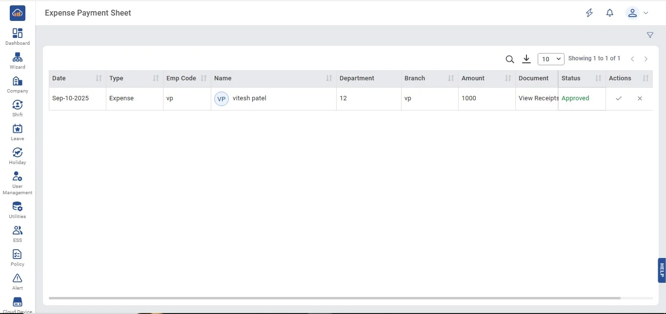Open the Dashboard from sidebar
Image resolution: width=666 pixels, height=314 pixels.
[x=18, y=37]
